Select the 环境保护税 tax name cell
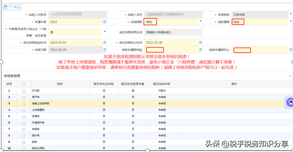This screenshot has width=293, height=152. [60, 123]
